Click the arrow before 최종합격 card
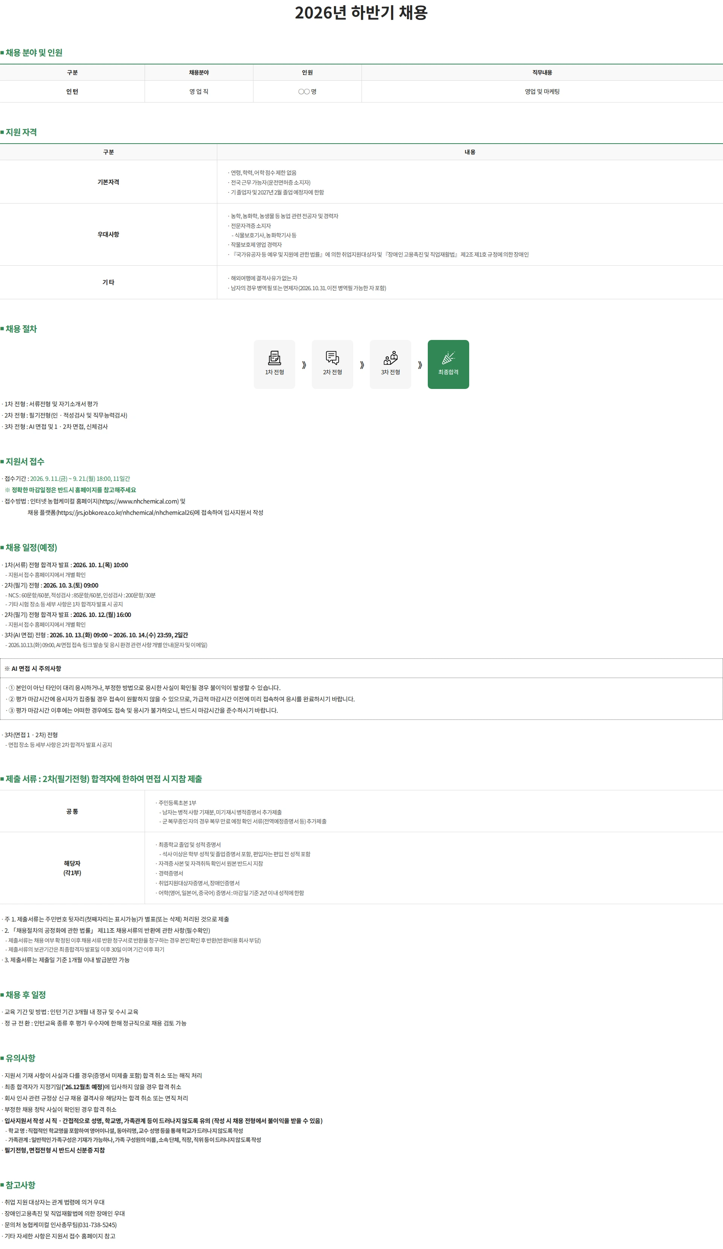 click(x=420, y=365)
